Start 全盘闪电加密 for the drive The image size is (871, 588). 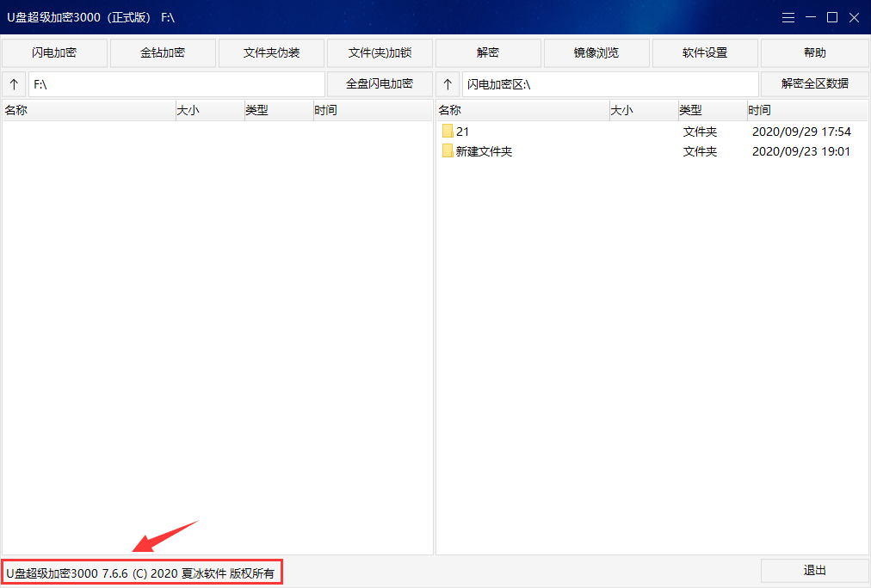[380, 83]
